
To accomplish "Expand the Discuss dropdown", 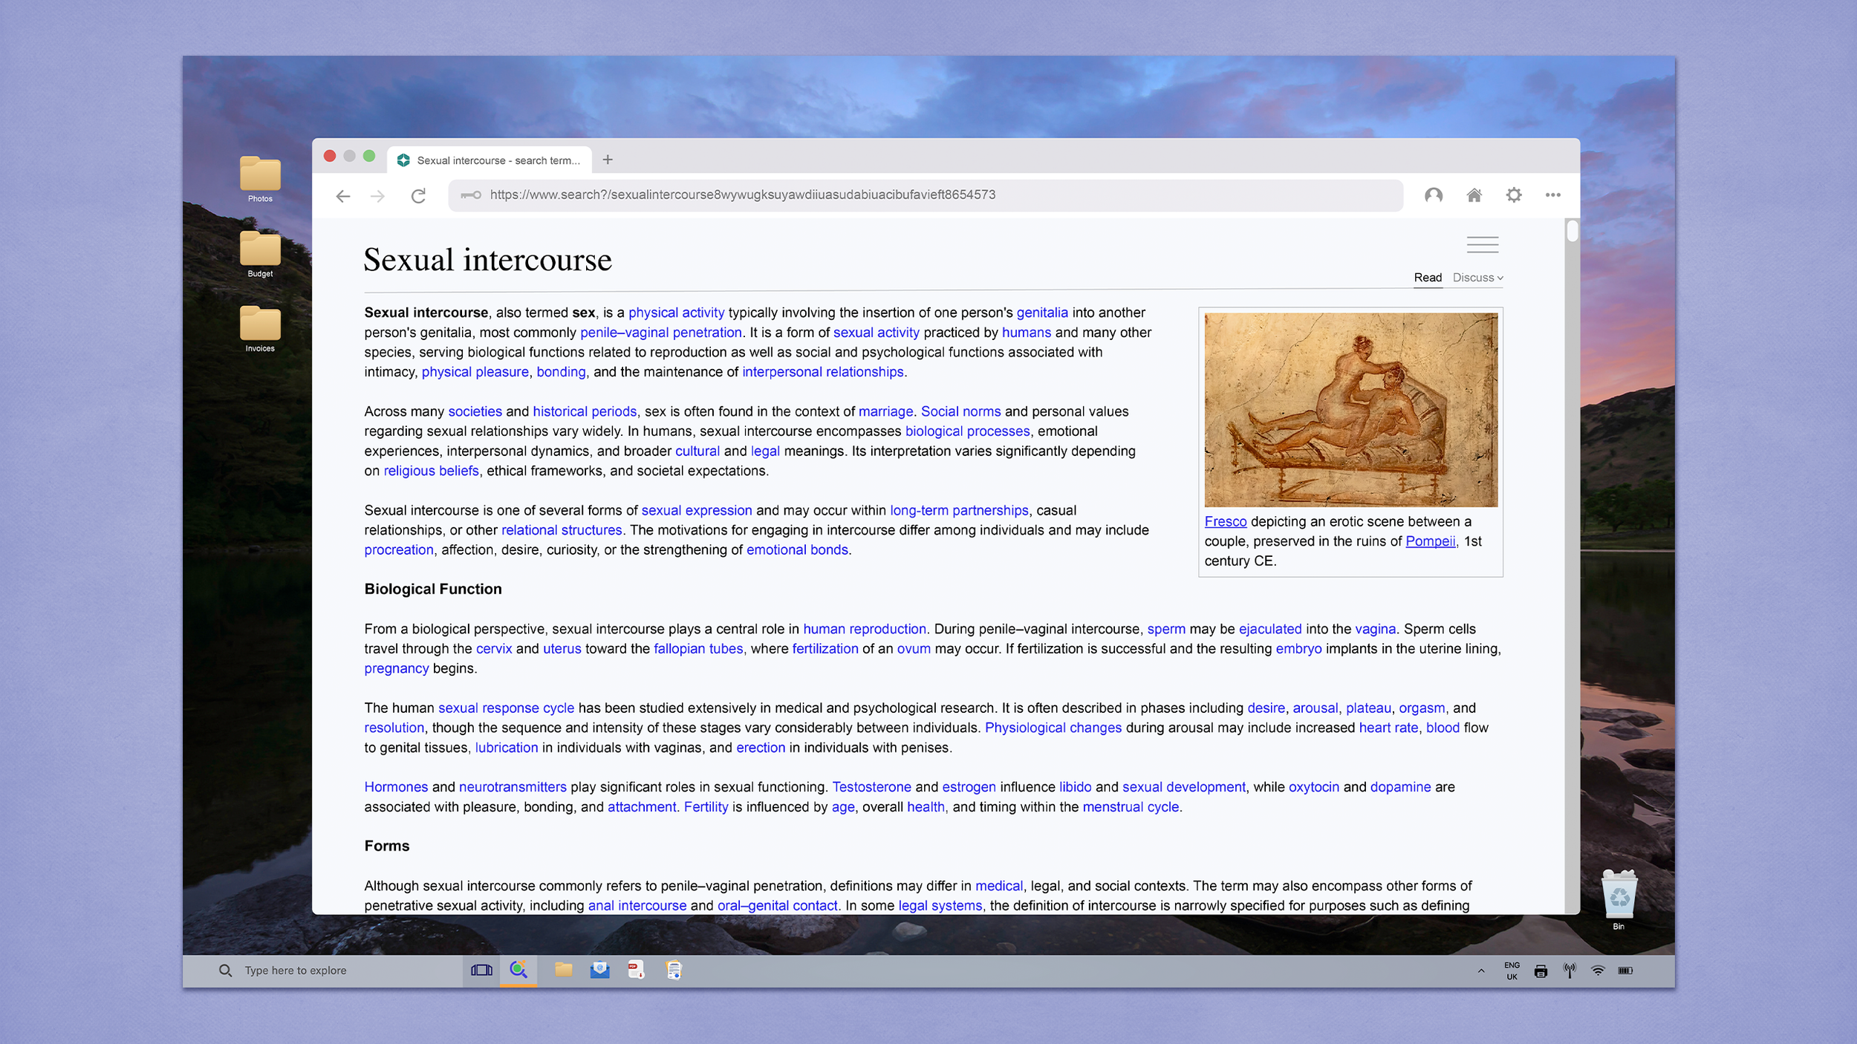I will [x=1477, y=278].
